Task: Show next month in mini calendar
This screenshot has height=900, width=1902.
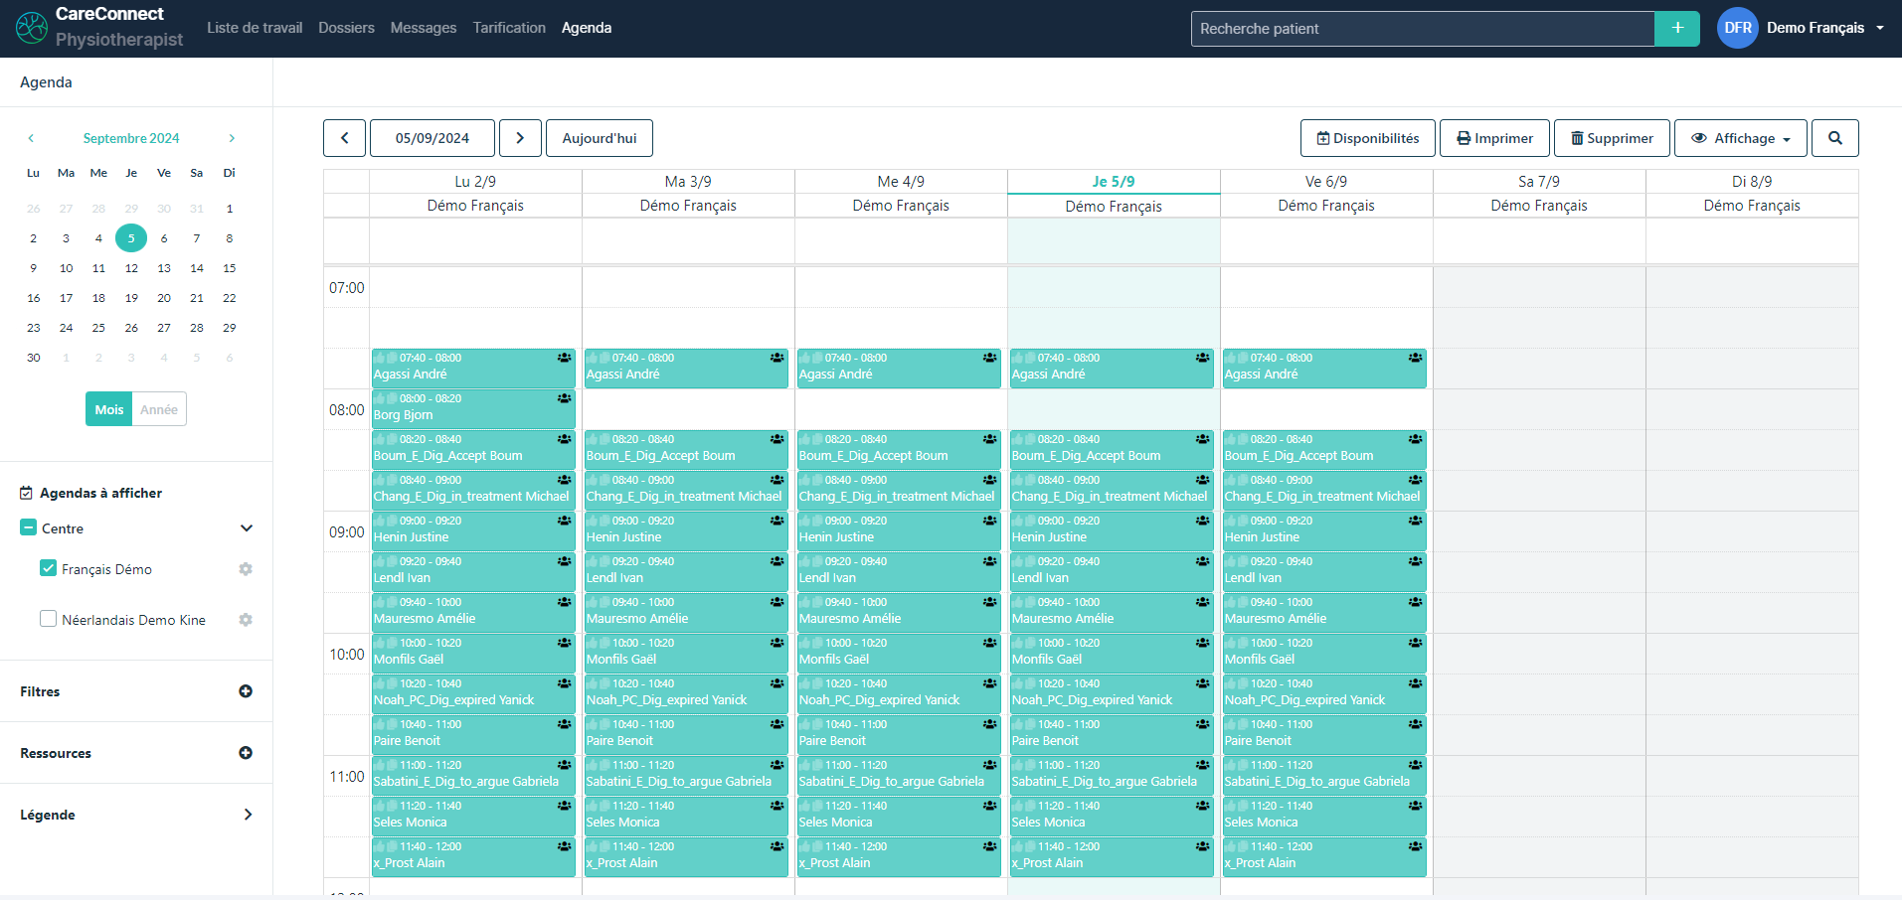Action: 232,138
